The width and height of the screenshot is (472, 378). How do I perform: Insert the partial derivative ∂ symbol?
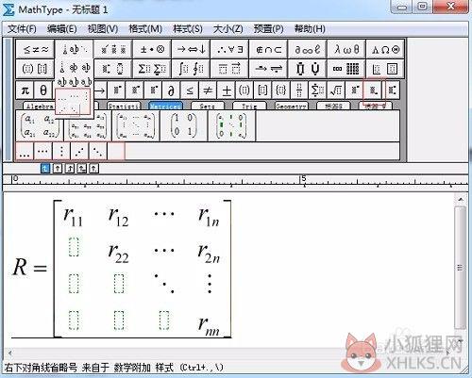[171, 90]
